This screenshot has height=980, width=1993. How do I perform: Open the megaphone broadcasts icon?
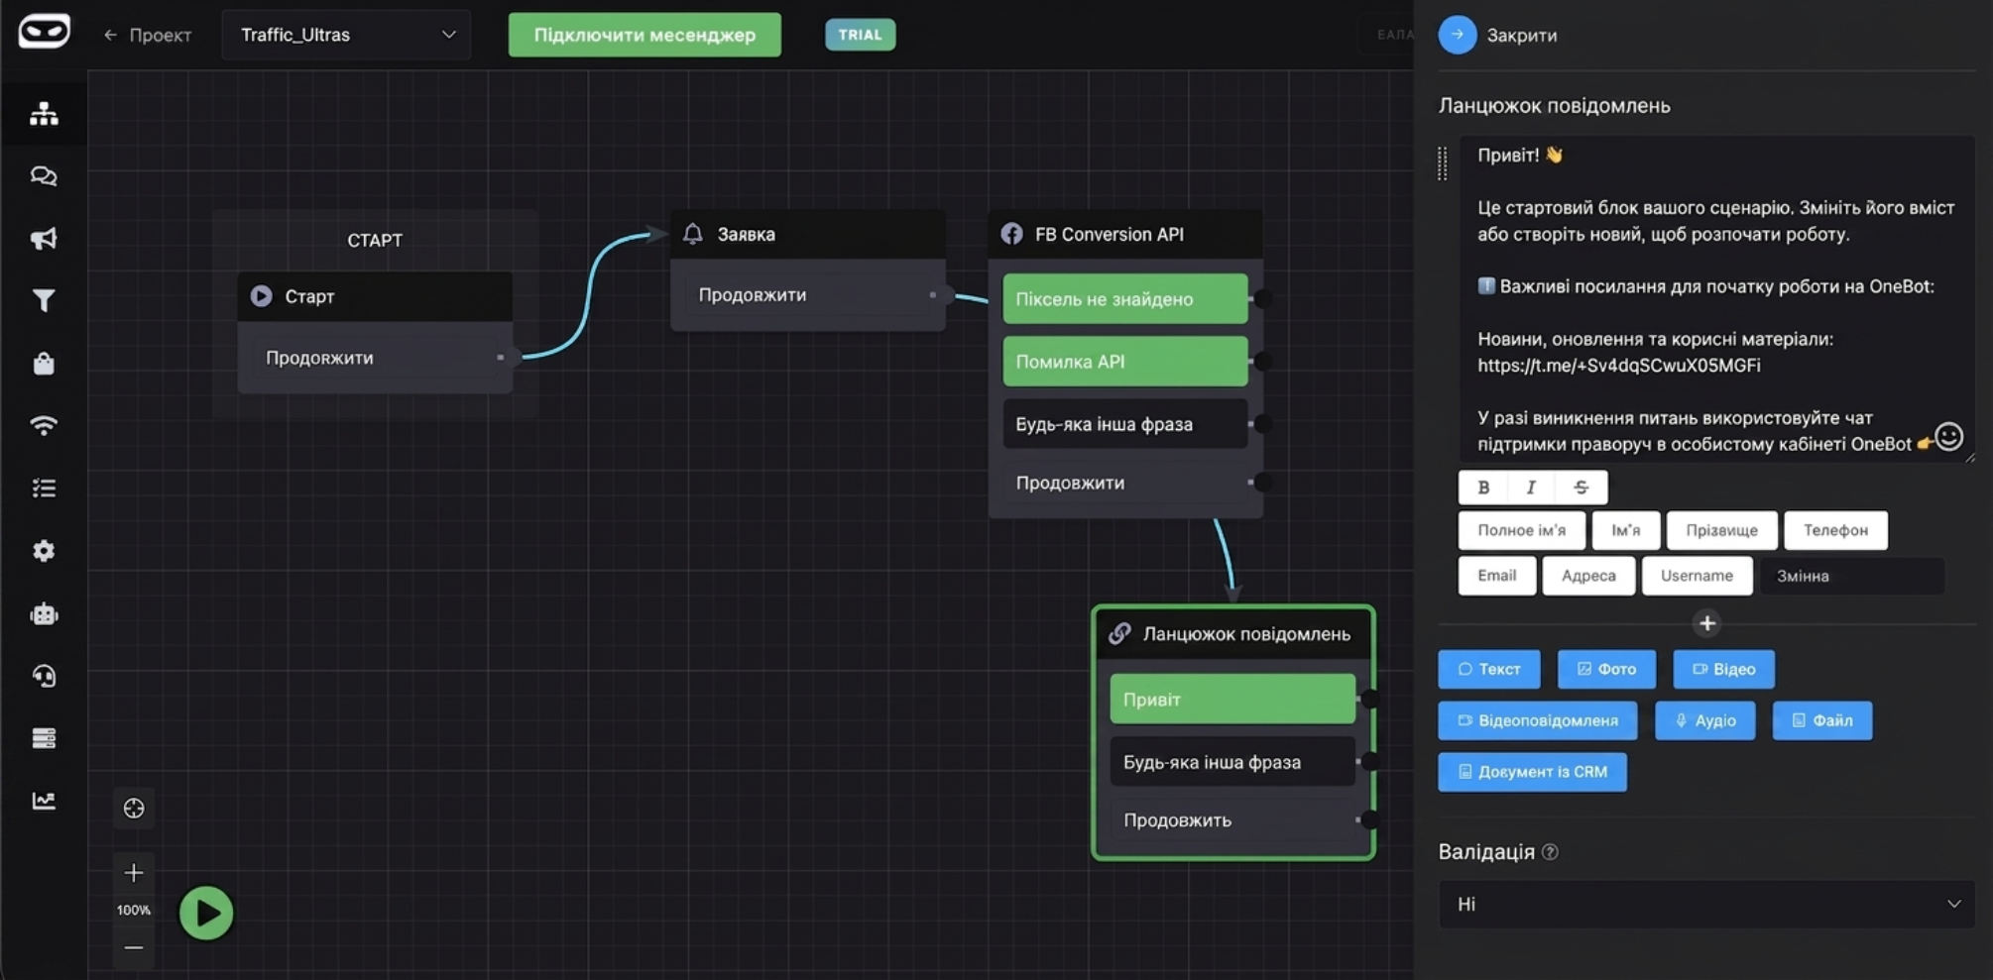(44, 239)
